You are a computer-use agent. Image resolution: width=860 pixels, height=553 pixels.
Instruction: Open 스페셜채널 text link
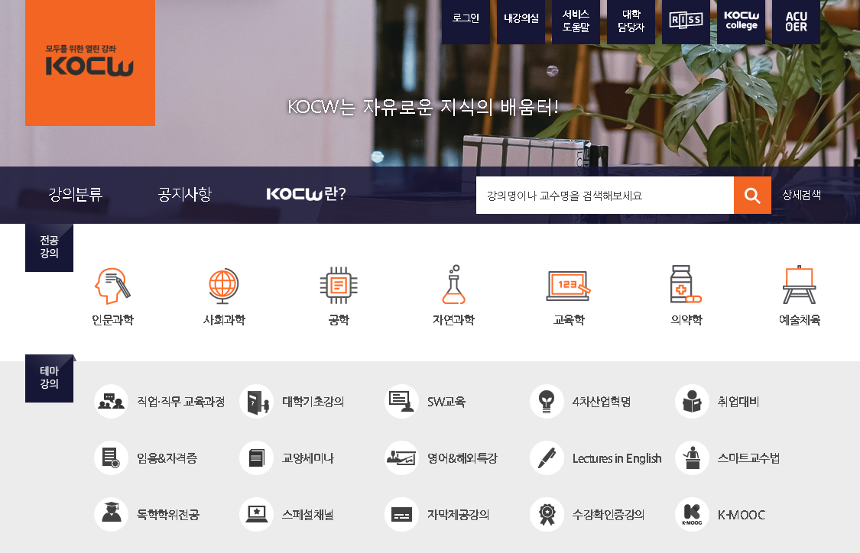point(308,515)
